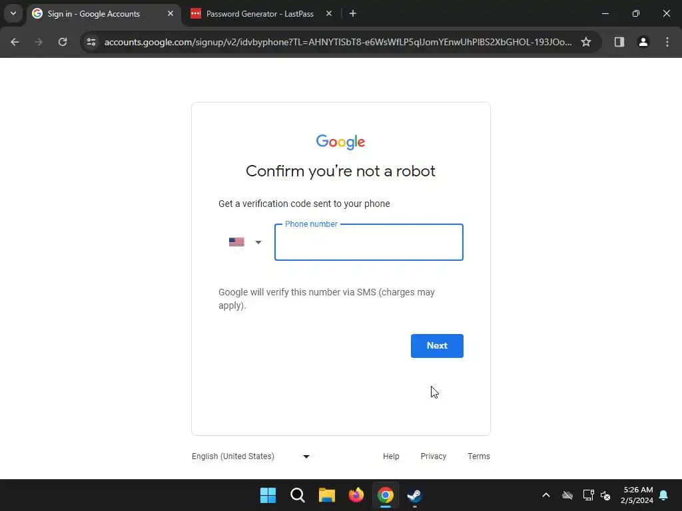Open the Privacy link
Image resolution: width=682 pixels, height=511 pixels.
(433, 456)
